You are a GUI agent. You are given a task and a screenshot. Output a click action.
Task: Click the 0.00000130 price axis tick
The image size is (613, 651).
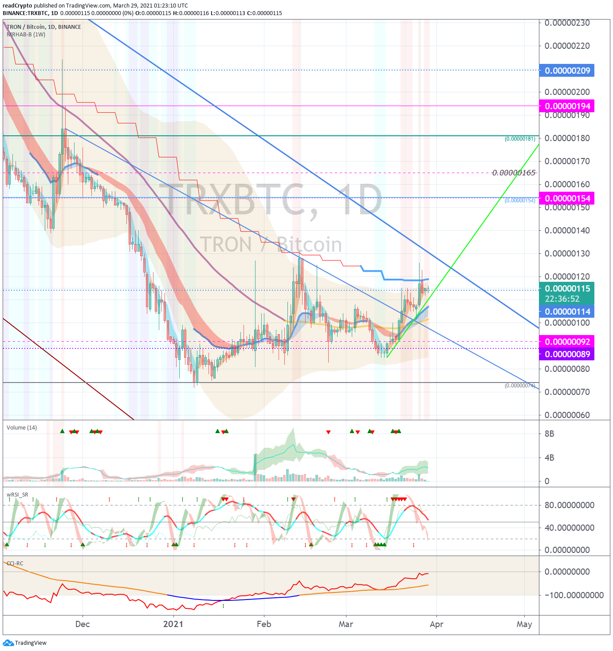click(x=567, y=253)
